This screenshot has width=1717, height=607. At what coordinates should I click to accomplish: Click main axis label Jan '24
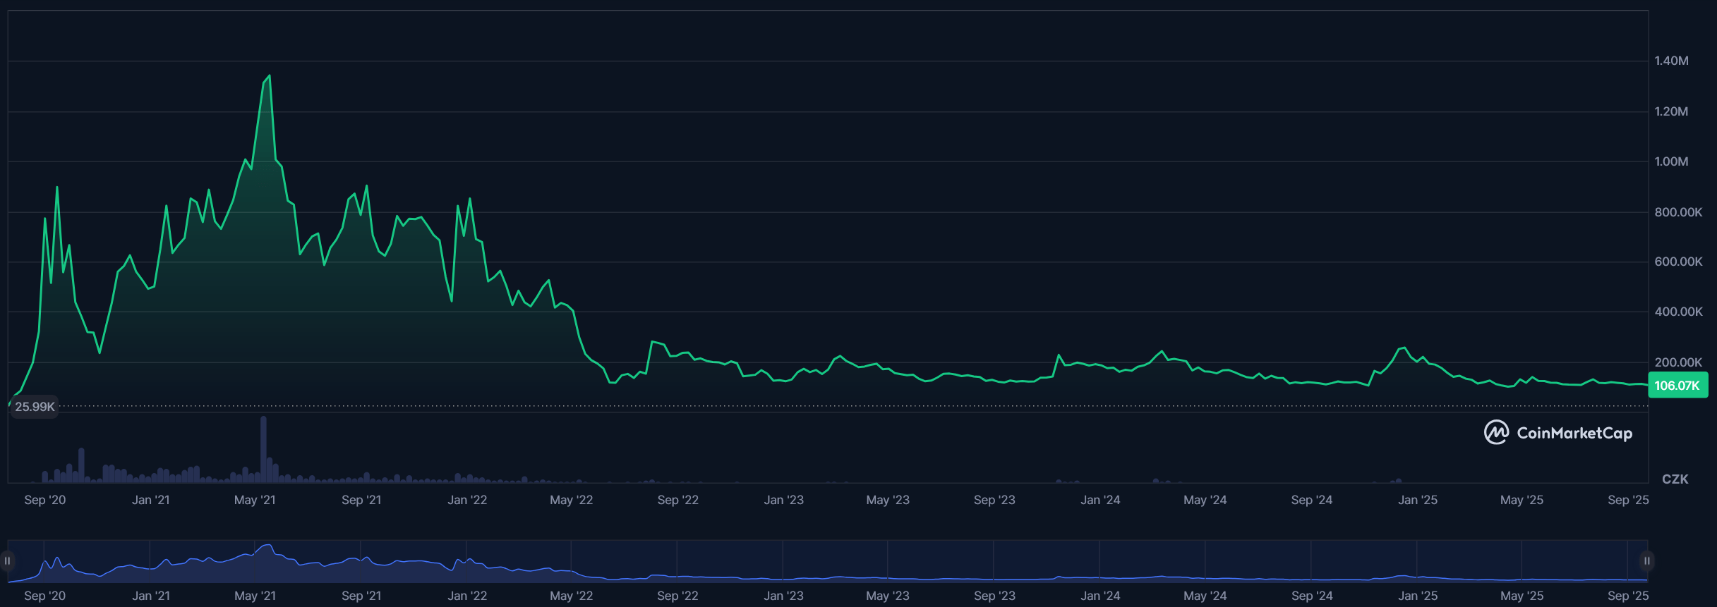coord(1100,500)
